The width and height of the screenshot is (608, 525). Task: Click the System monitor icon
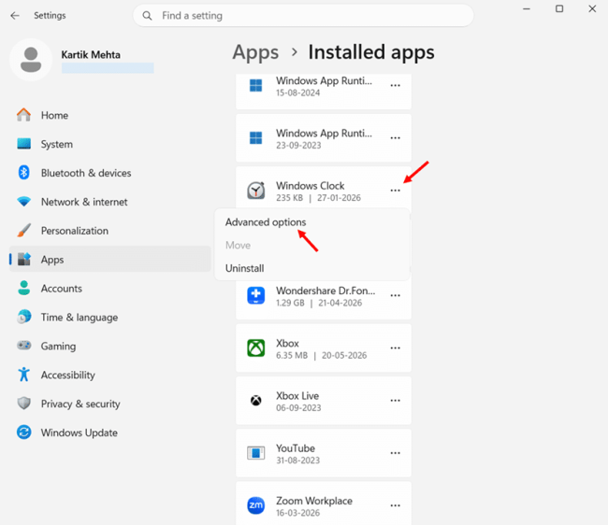point(23,144)
